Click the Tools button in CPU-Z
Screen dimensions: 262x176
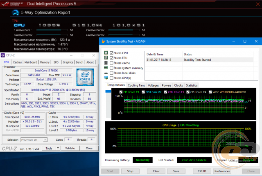49,148
